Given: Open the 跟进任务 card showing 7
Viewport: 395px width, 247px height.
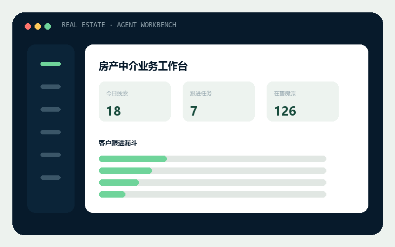Looking at the screenshot, I should pyautogui.click(x=219, y=101).
